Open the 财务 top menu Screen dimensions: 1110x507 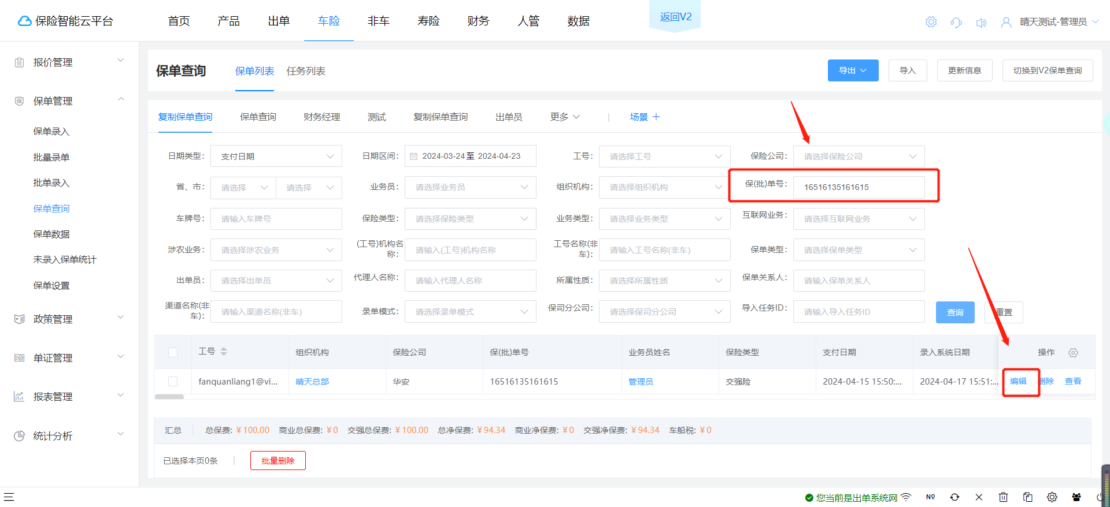[479, 21]
